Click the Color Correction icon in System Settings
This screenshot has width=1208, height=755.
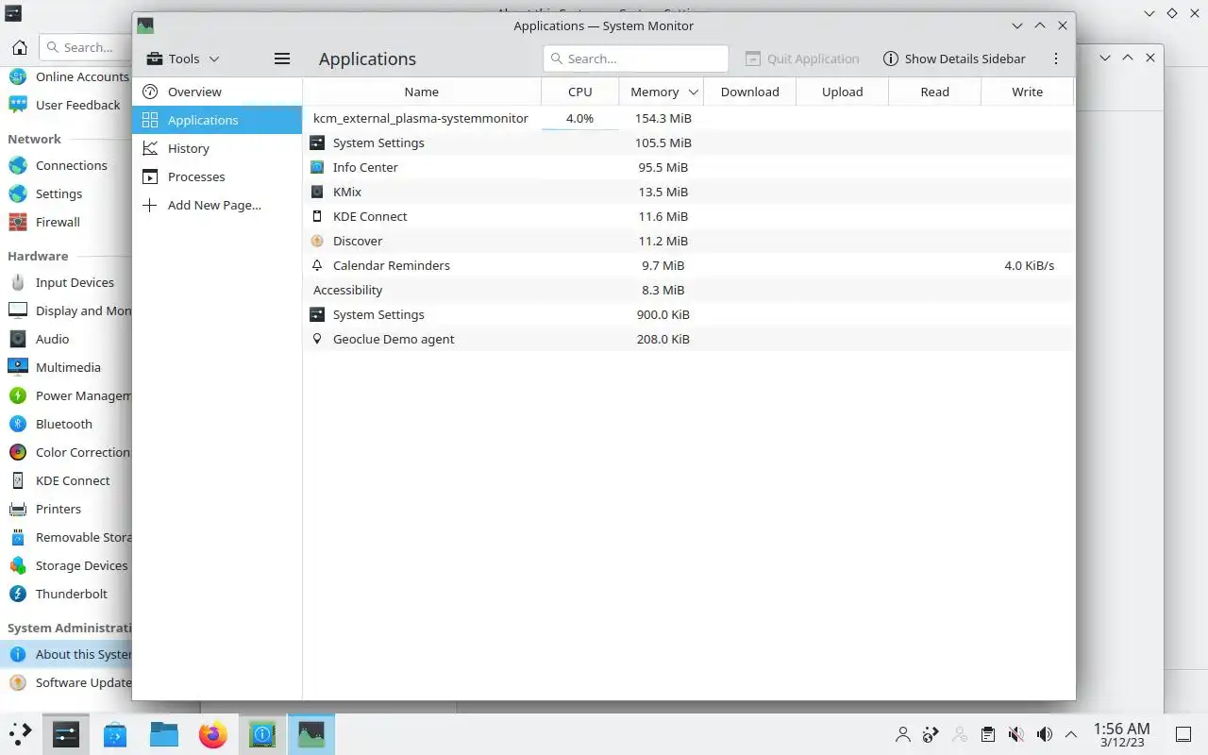point(17,452)
